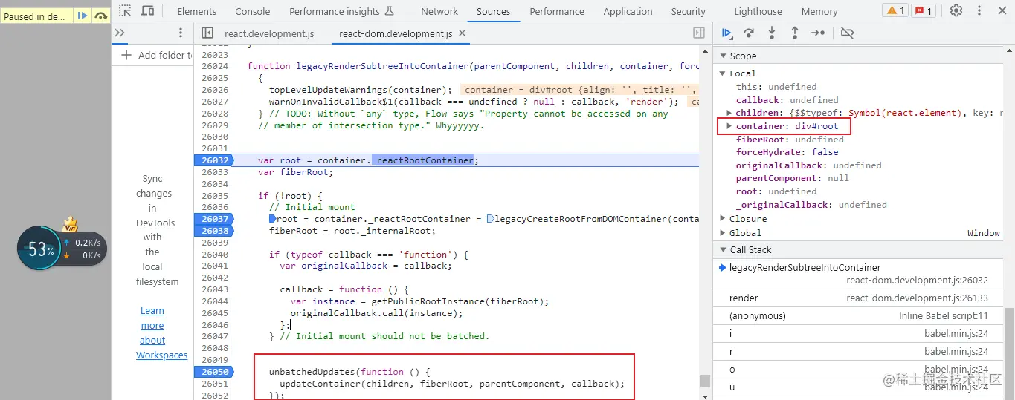This screenshot has width=1015, height=400.
Task: Select the 'o' call stack frame
Action: pyautogui.click(x=859, y=370)
